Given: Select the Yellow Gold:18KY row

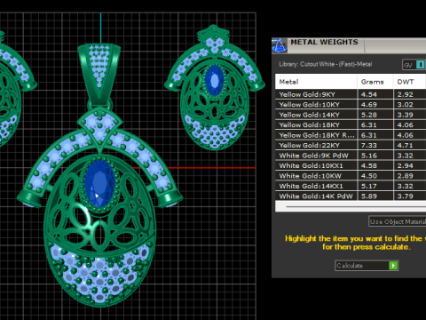Looking at the screenshot, I should point(351,125).
